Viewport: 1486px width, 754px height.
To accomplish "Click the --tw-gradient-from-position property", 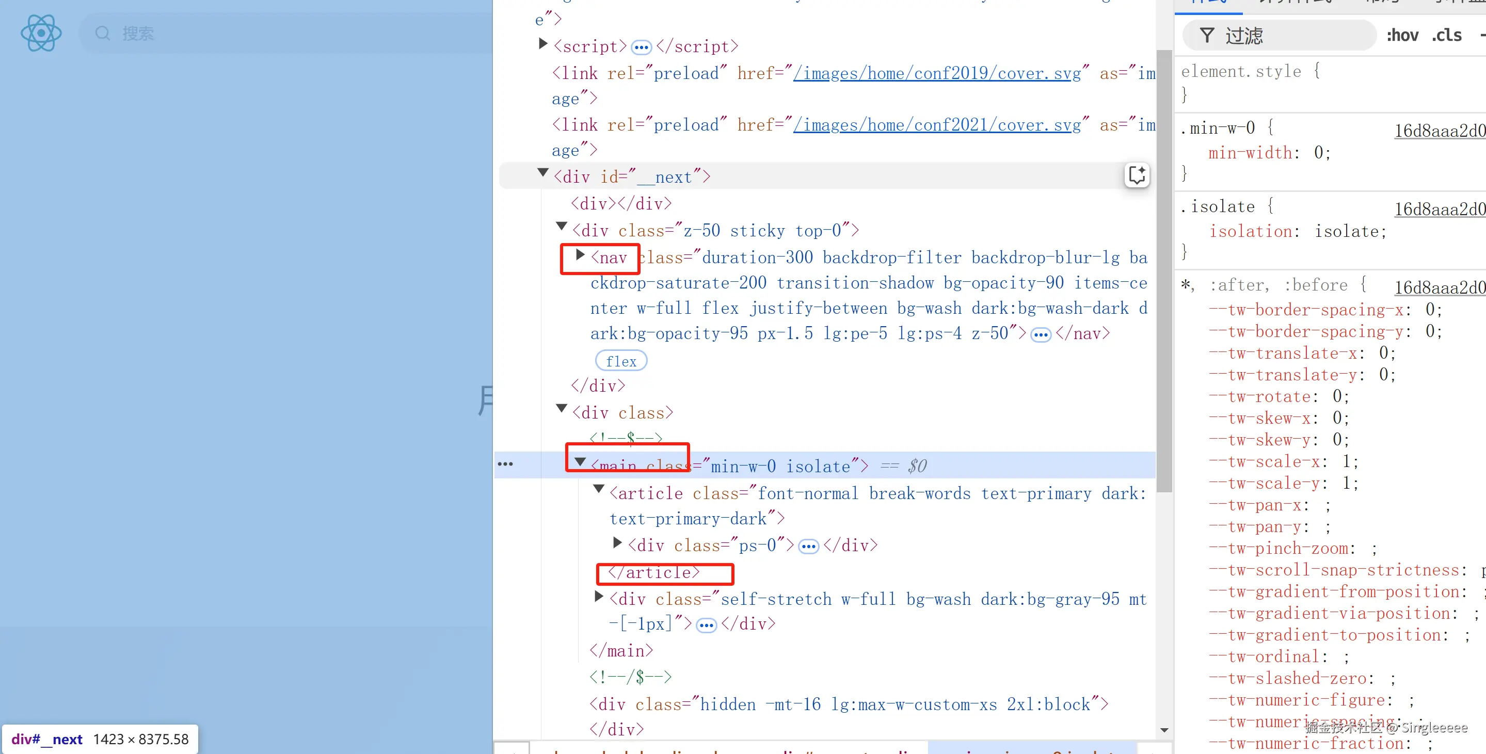I will click(x=1333, y=592).
